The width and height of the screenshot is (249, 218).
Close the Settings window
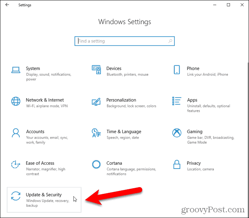coord(242,5)
